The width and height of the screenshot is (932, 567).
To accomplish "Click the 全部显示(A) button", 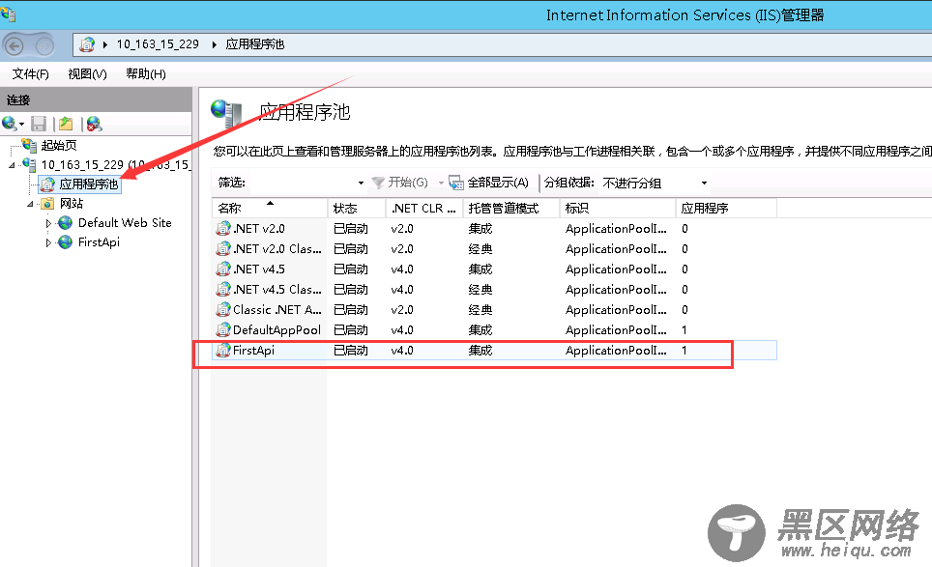I will tap(489, 183).
